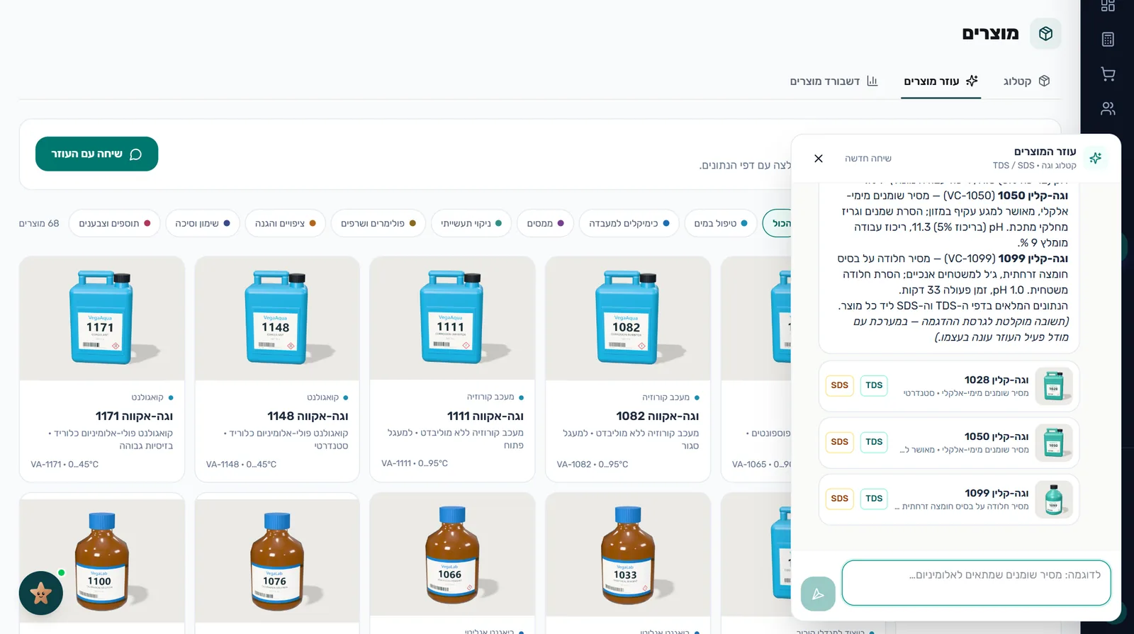The width and height of the screenshot is (1134, 634).
Task: Open the star avatar chat bubble
Action: pos(41,593)
